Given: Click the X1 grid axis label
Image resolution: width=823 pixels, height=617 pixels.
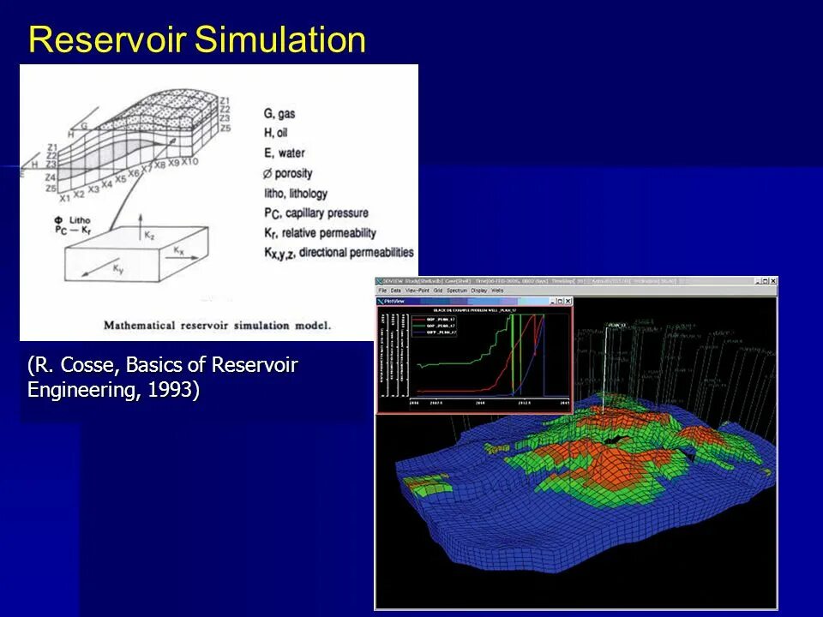Looking at the screenshot, I should 64,199.
